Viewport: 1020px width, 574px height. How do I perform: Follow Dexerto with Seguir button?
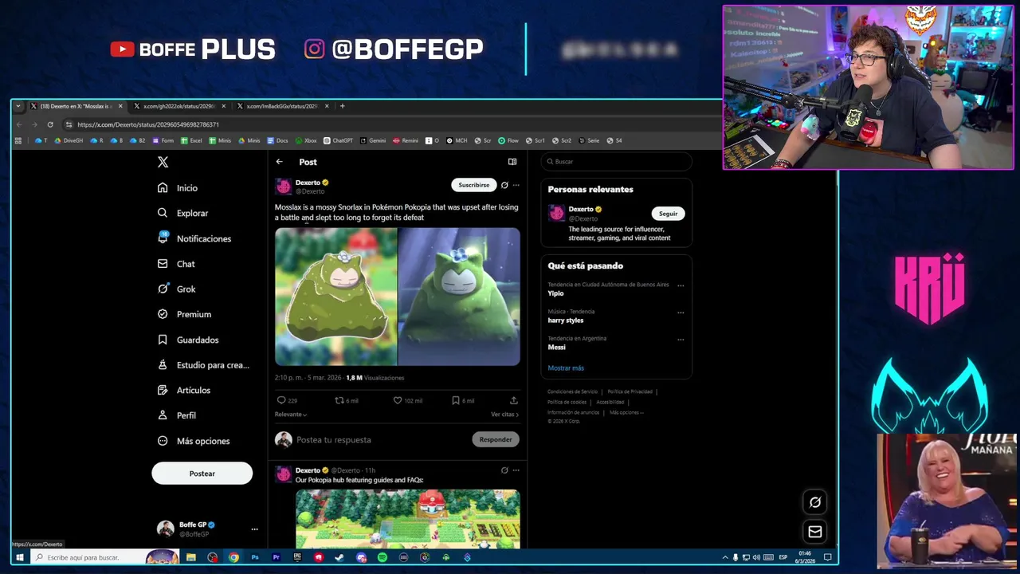[x=668, y=214]
